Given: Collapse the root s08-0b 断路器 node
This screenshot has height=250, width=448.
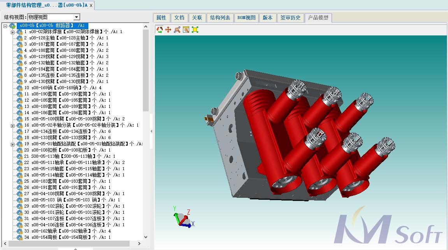Looking at the screenshot, I should pos(5,26).
